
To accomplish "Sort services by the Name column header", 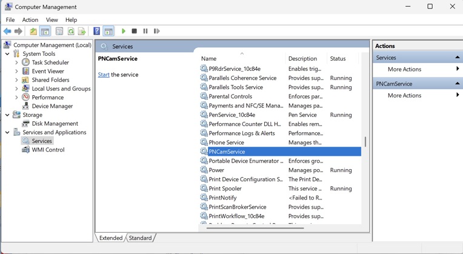I will tap(242, 58).
